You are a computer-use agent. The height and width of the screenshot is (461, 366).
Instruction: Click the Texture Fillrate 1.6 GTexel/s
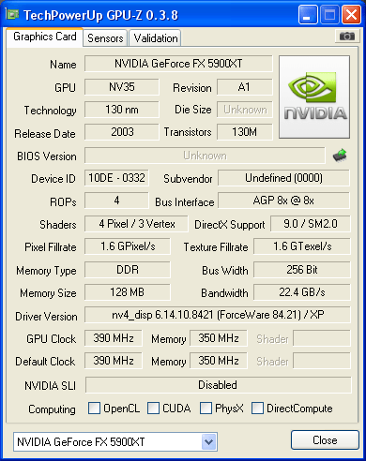[302, 246]
